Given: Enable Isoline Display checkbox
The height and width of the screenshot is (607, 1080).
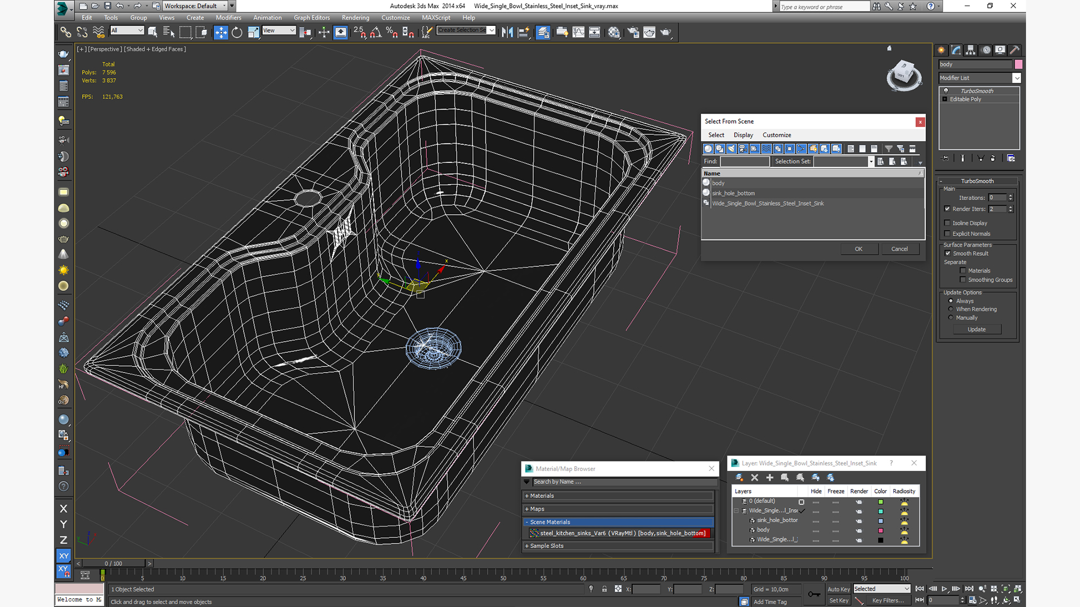Looking at the screenshot, I should tap(947, 223).
